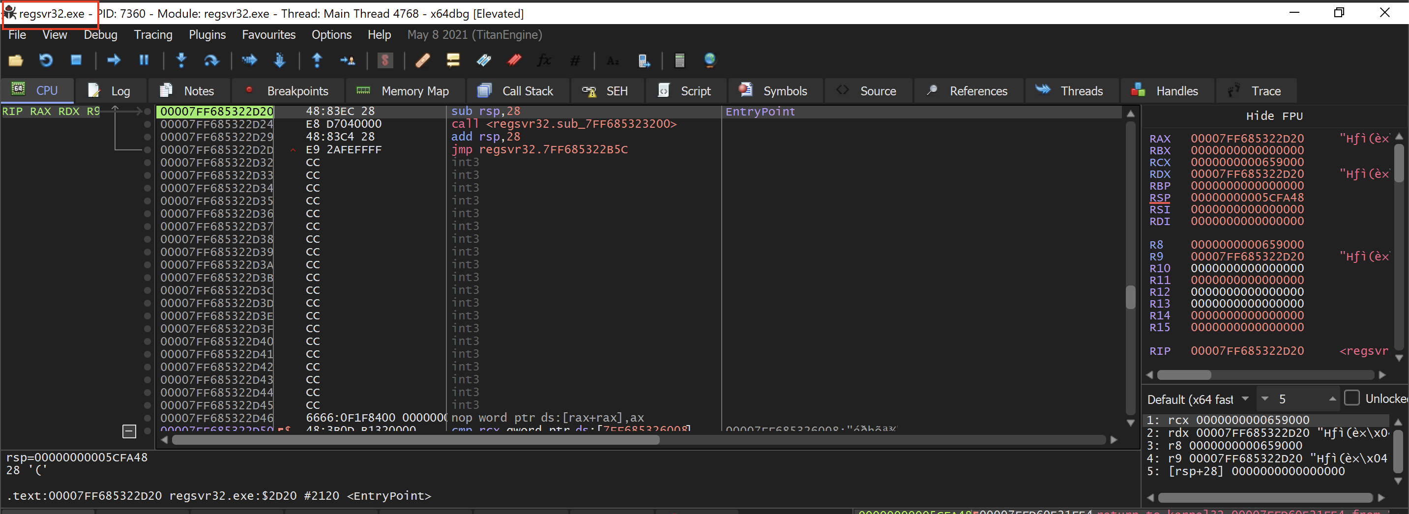Toggle breakpoint at address 00007FF685322D38

pos(147,239)
